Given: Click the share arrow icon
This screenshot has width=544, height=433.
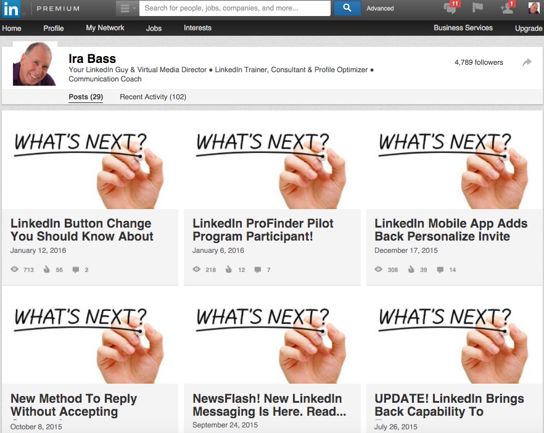Looking at the screenshot, I should tap(527, 62).
